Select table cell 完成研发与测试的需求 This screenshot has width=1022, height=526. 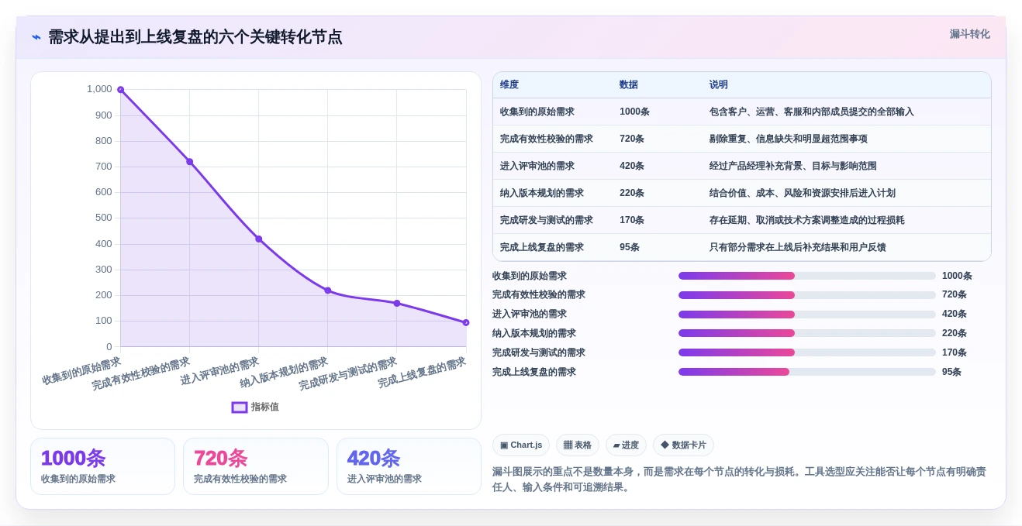pyautogui.click(x=547, y=220)
